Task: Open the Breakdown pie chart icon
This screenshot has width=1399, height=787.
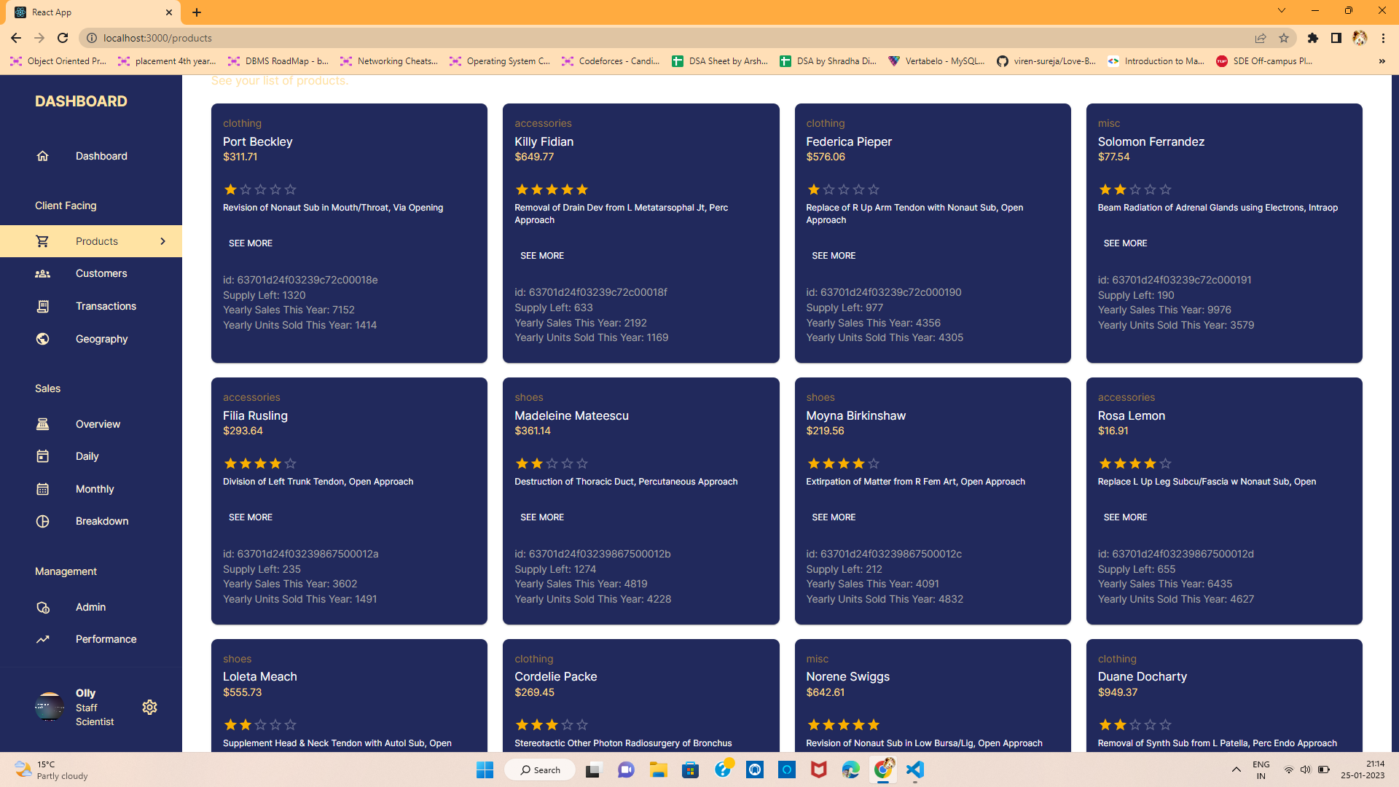Action: pos(42,521)
